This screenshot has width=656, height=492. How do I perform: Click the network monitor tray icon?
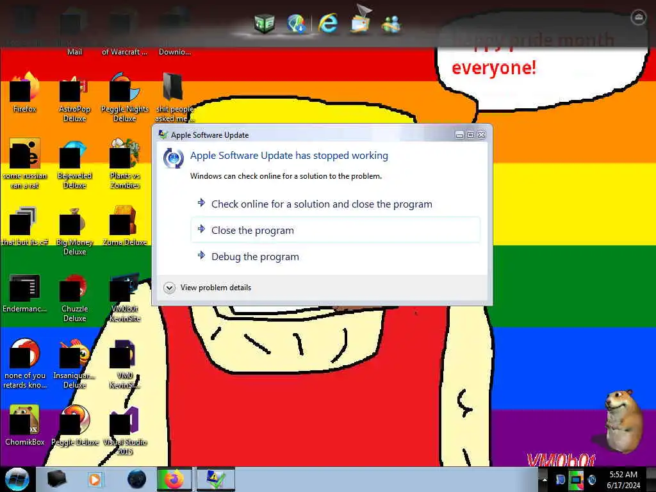(x=576, y=479)
